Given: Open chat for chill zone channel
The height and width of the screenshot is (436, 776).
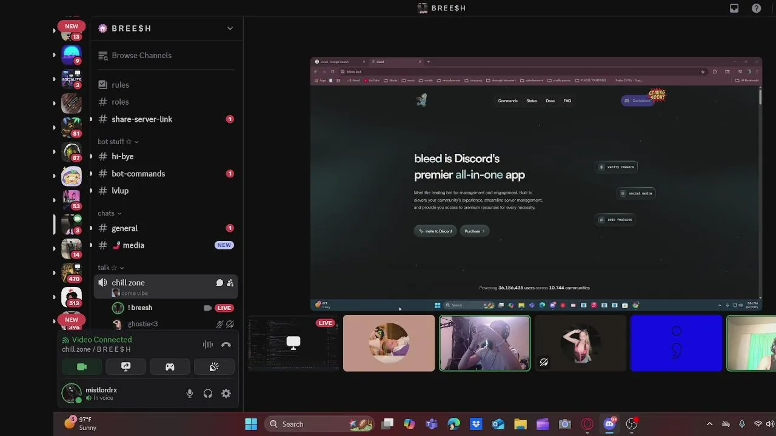Looking at the screenshot, I should click(x=219, y=283).
